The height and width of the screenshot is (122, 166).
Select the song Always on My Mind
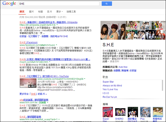[112, 86]
